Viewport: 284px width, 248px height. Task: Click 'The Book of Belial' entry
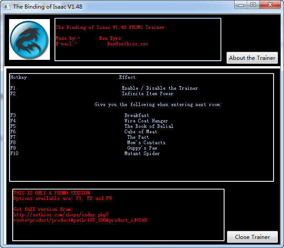(x=149, y=126)
